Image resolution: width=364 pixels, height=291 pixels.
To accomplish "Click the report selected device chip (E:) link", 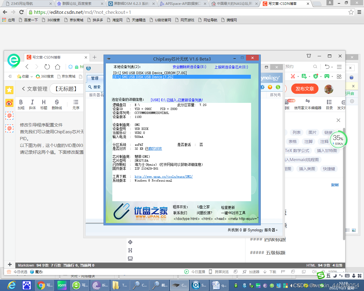I will pos(231,67).
